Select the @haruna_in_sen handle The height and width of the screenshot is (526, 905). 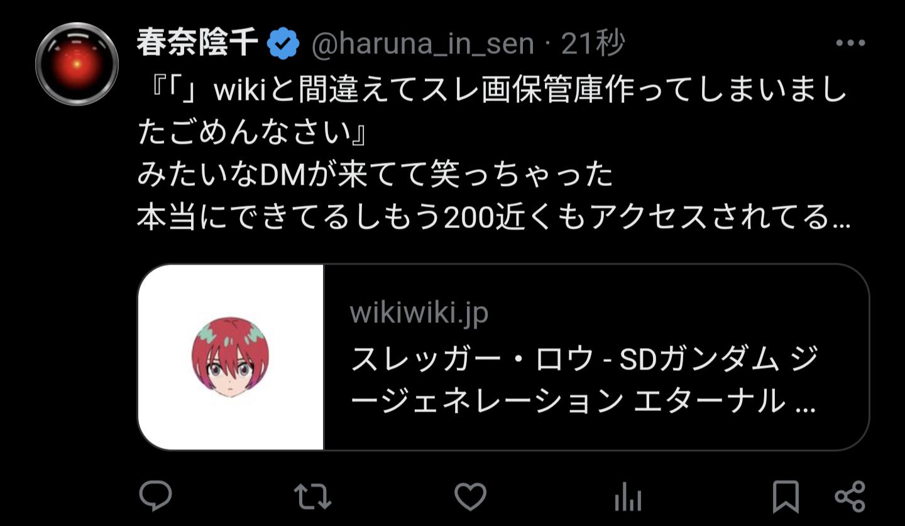click(422, 44)
